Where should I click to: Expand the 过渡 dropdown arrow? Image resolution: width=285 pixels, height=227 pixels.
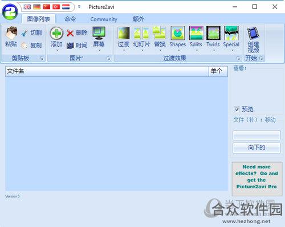tap(124, 50)
